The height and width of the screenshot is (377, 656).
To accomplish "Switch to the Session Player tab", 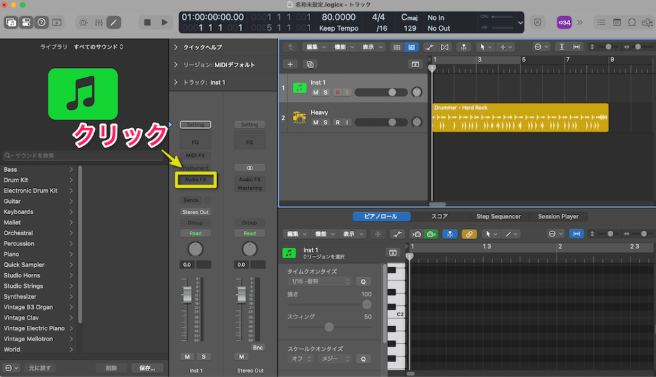I will click(558, 217).
